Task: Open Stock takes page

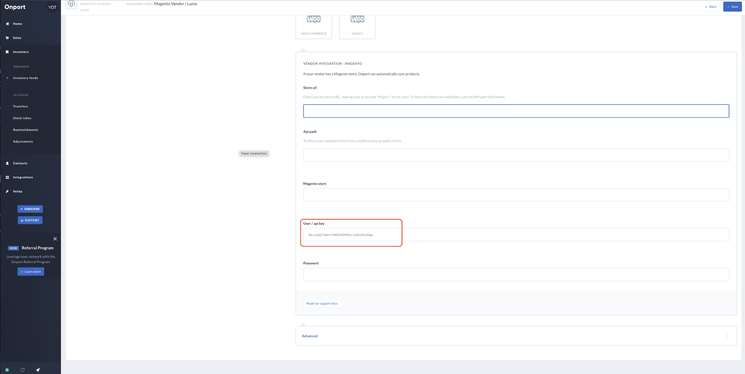Action: point(22,118)
